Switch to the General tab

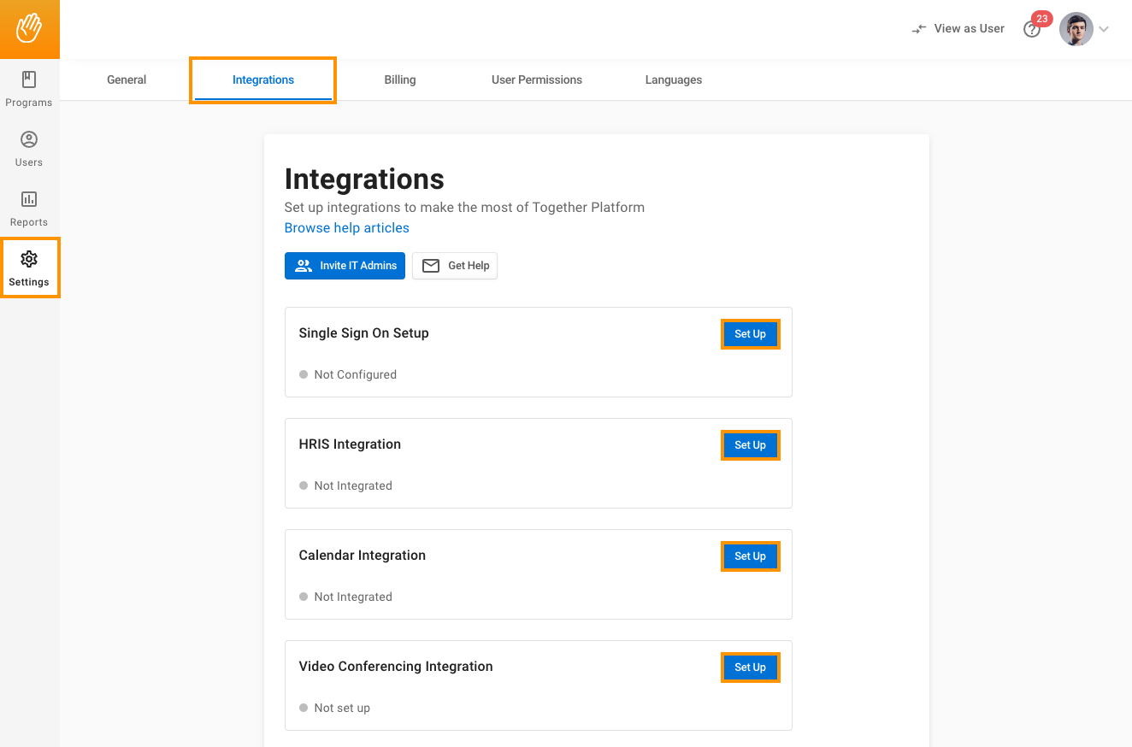point(127,79)
